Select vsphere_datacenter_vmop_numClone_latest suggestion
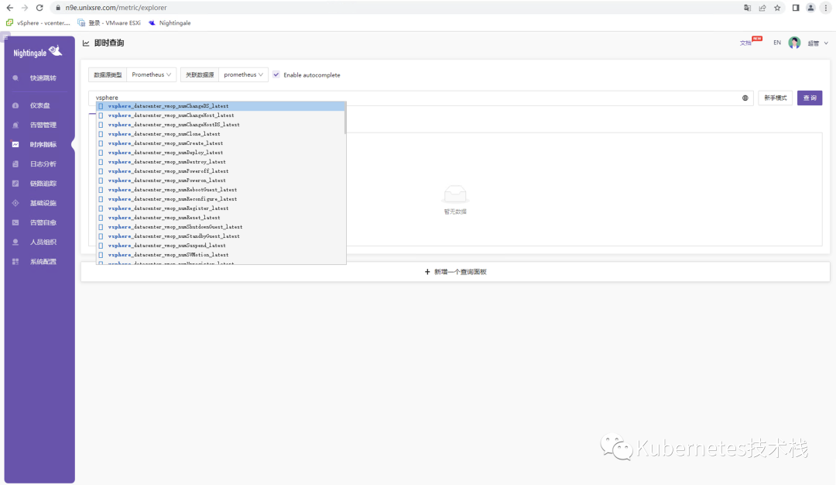 (220, 134)
